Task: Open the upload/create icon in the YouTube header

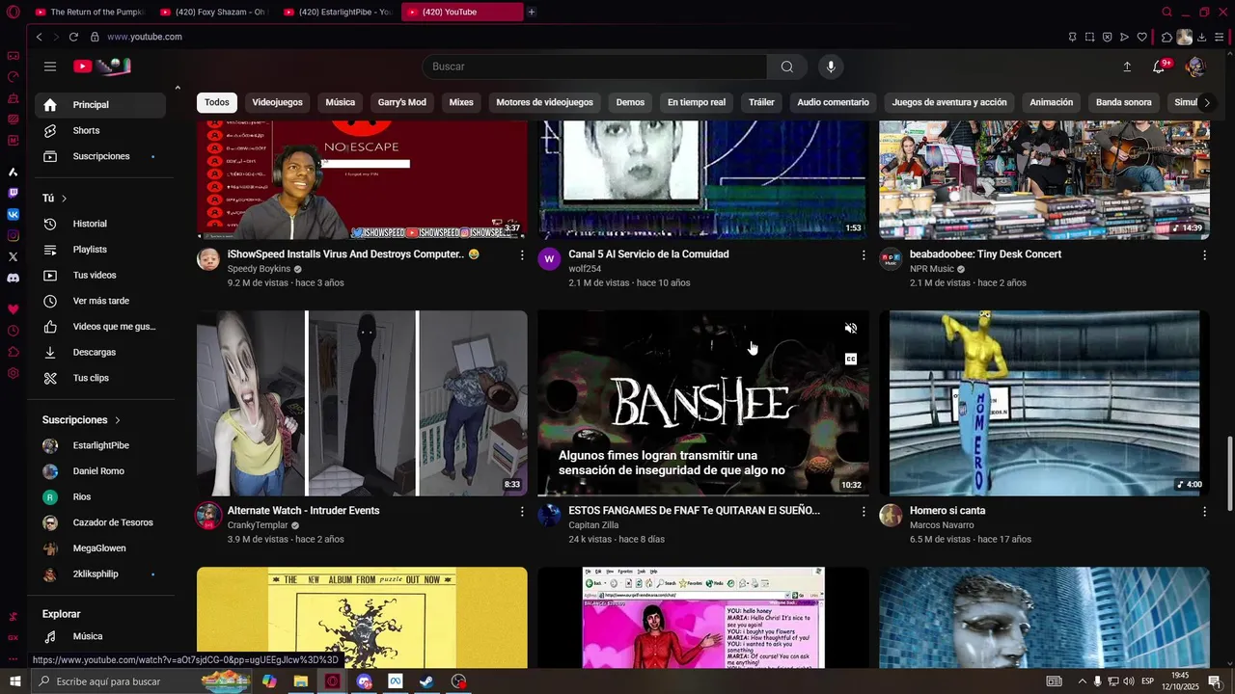Action: (1127, 67)
